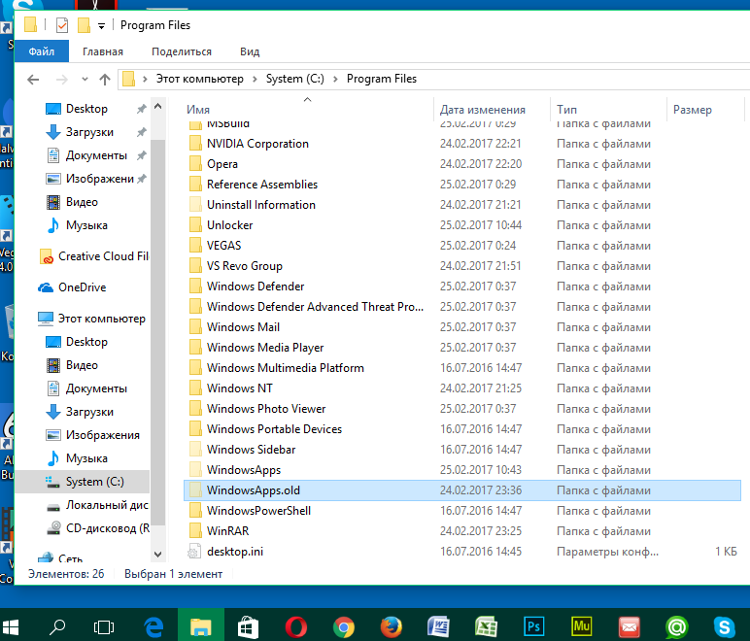Select Windows Defender Advanced Threat Protection folder

click(315, 306)
